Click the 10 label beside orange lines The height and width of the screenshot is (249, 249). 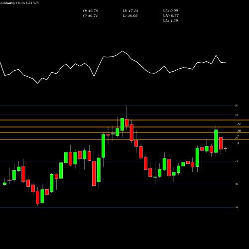[x=239, y=131]
